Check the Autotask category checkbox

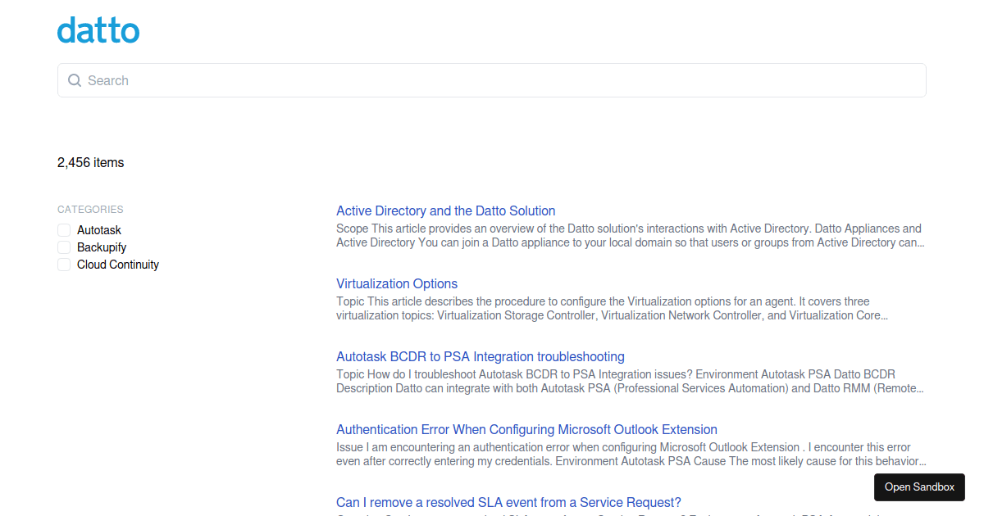point(63,230)
